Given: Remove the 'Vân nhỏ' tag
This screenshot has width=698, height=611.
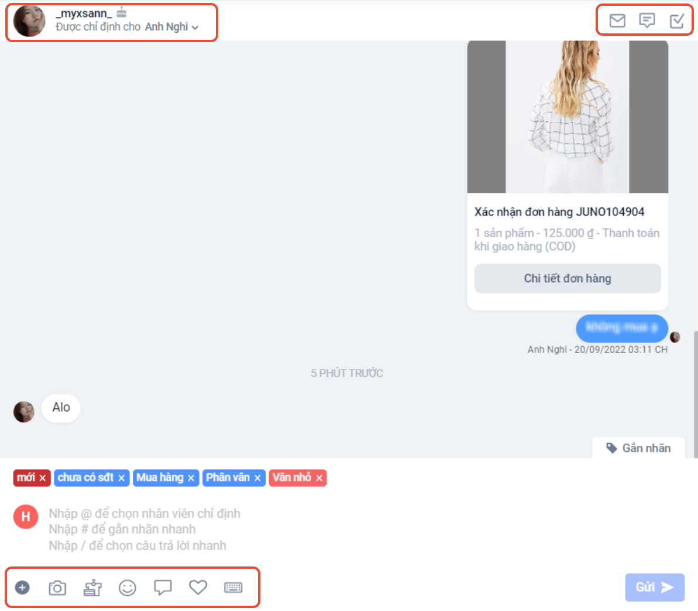Looking at the screenshot, I should (319, 478).
